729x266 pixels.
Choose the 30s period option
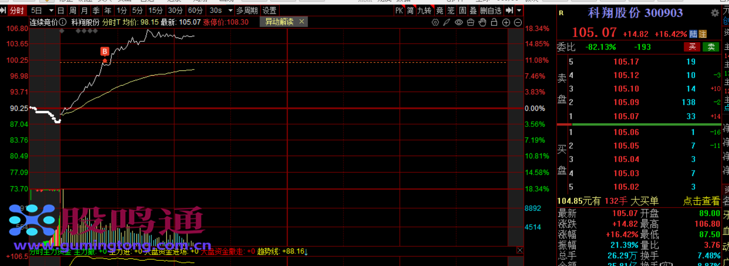(x=215, y=10)
